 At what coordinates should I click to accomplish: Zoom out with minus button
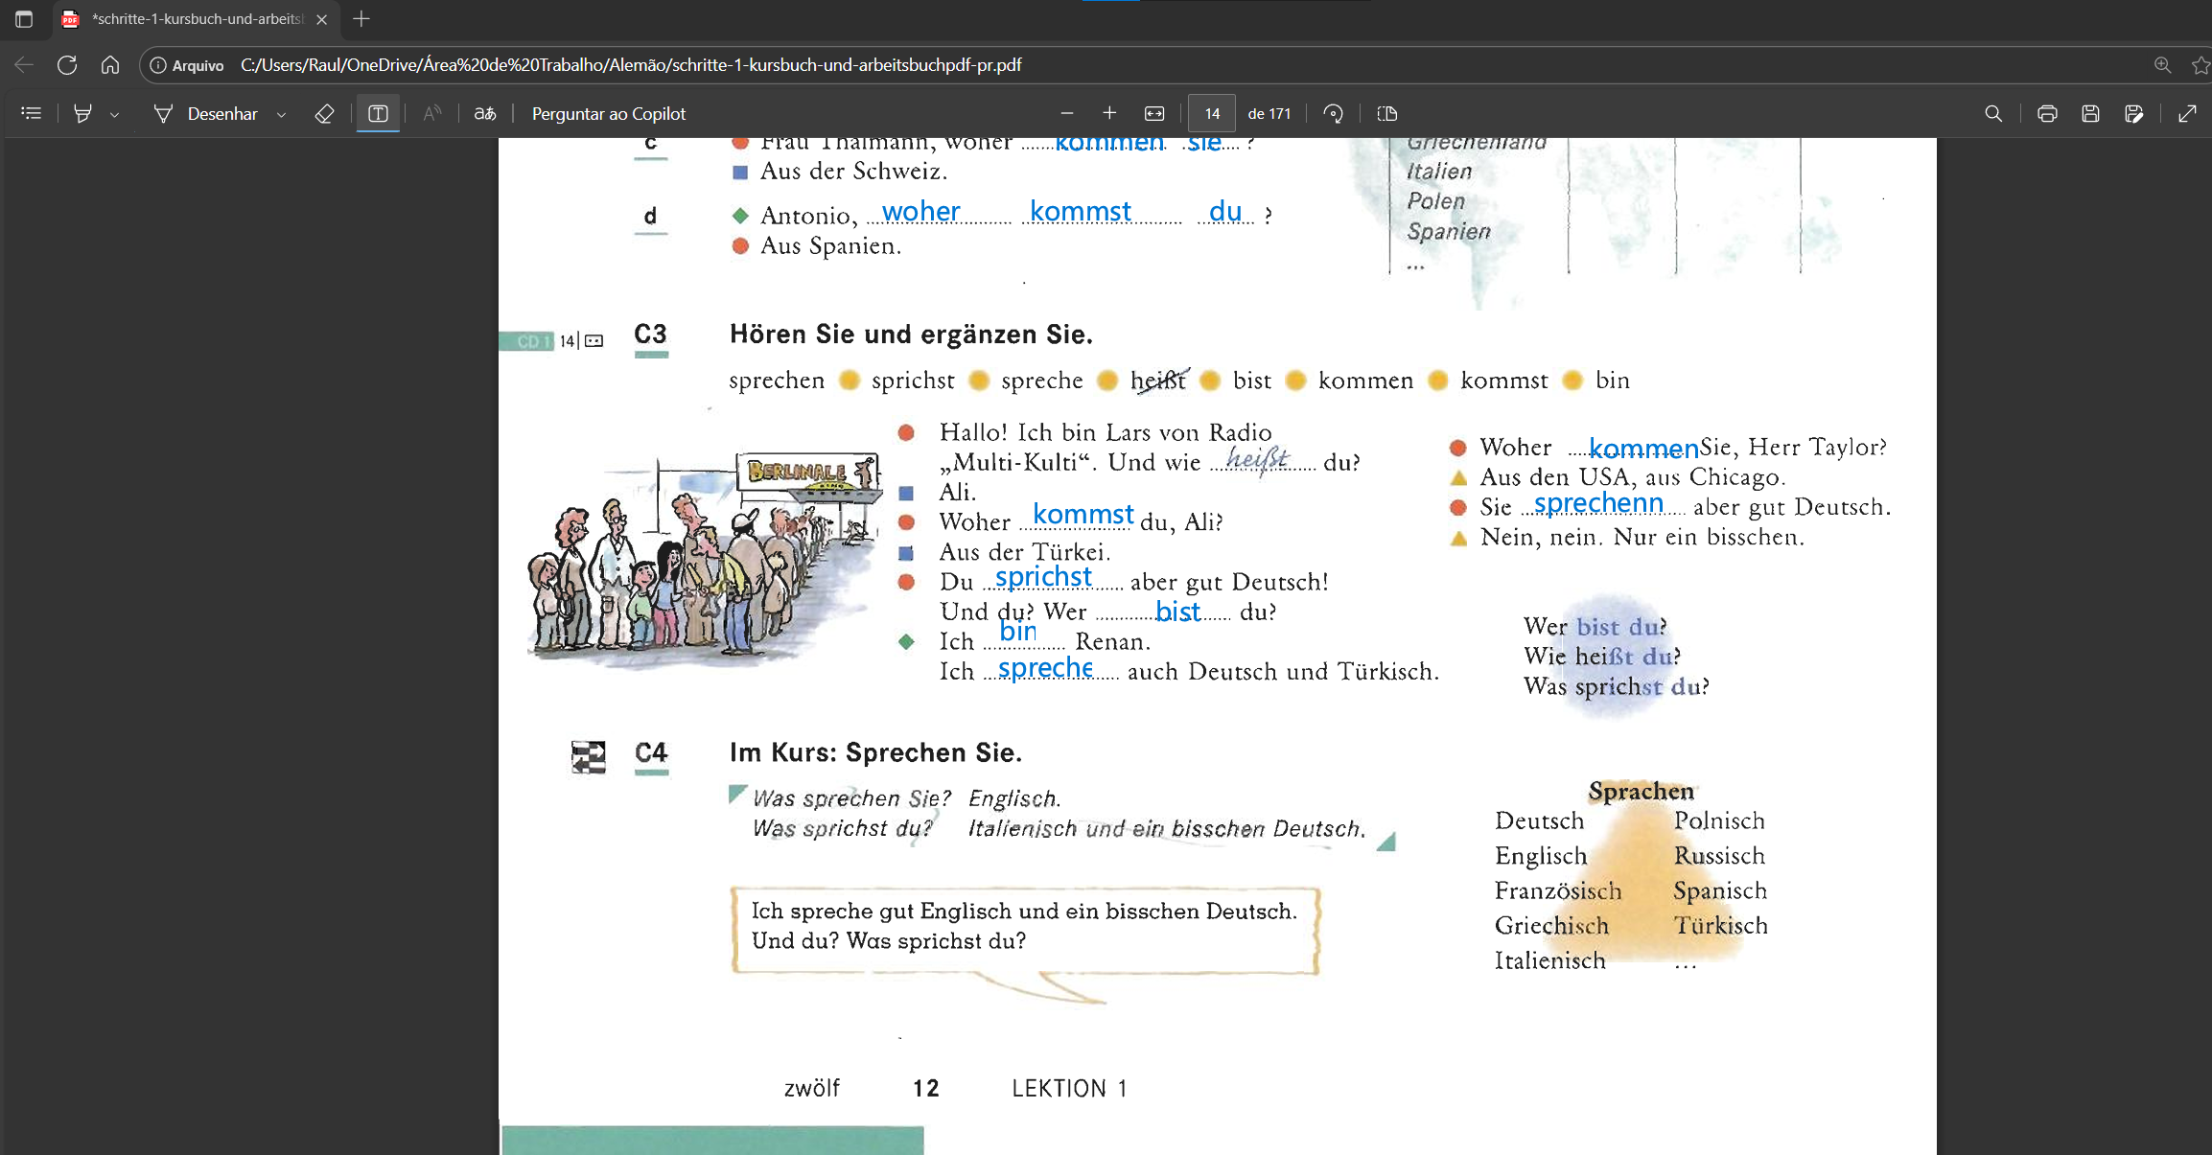coord(1066,113)
